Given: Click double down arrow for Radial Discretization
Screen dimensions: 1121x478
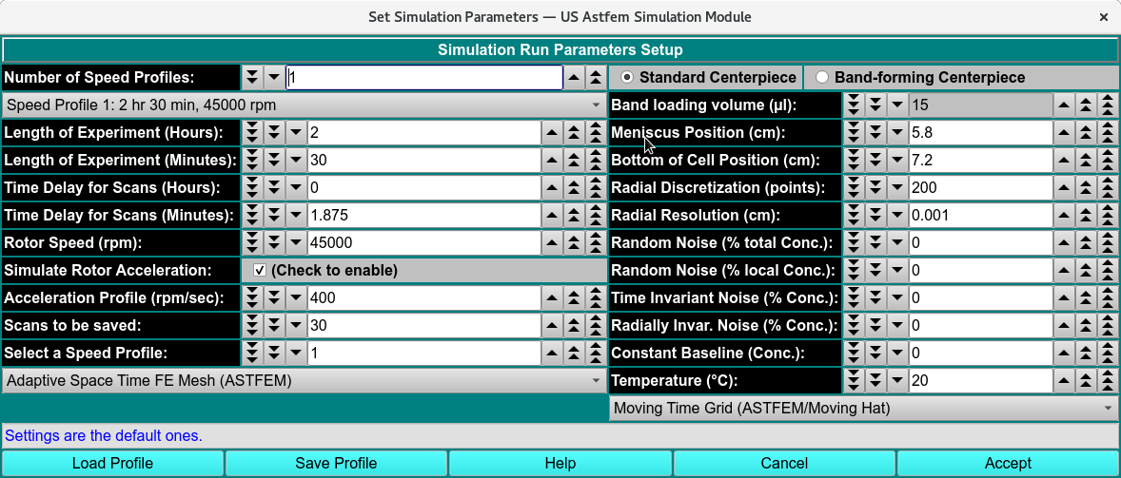Looking at the screenshot, I should click(875, 187).
